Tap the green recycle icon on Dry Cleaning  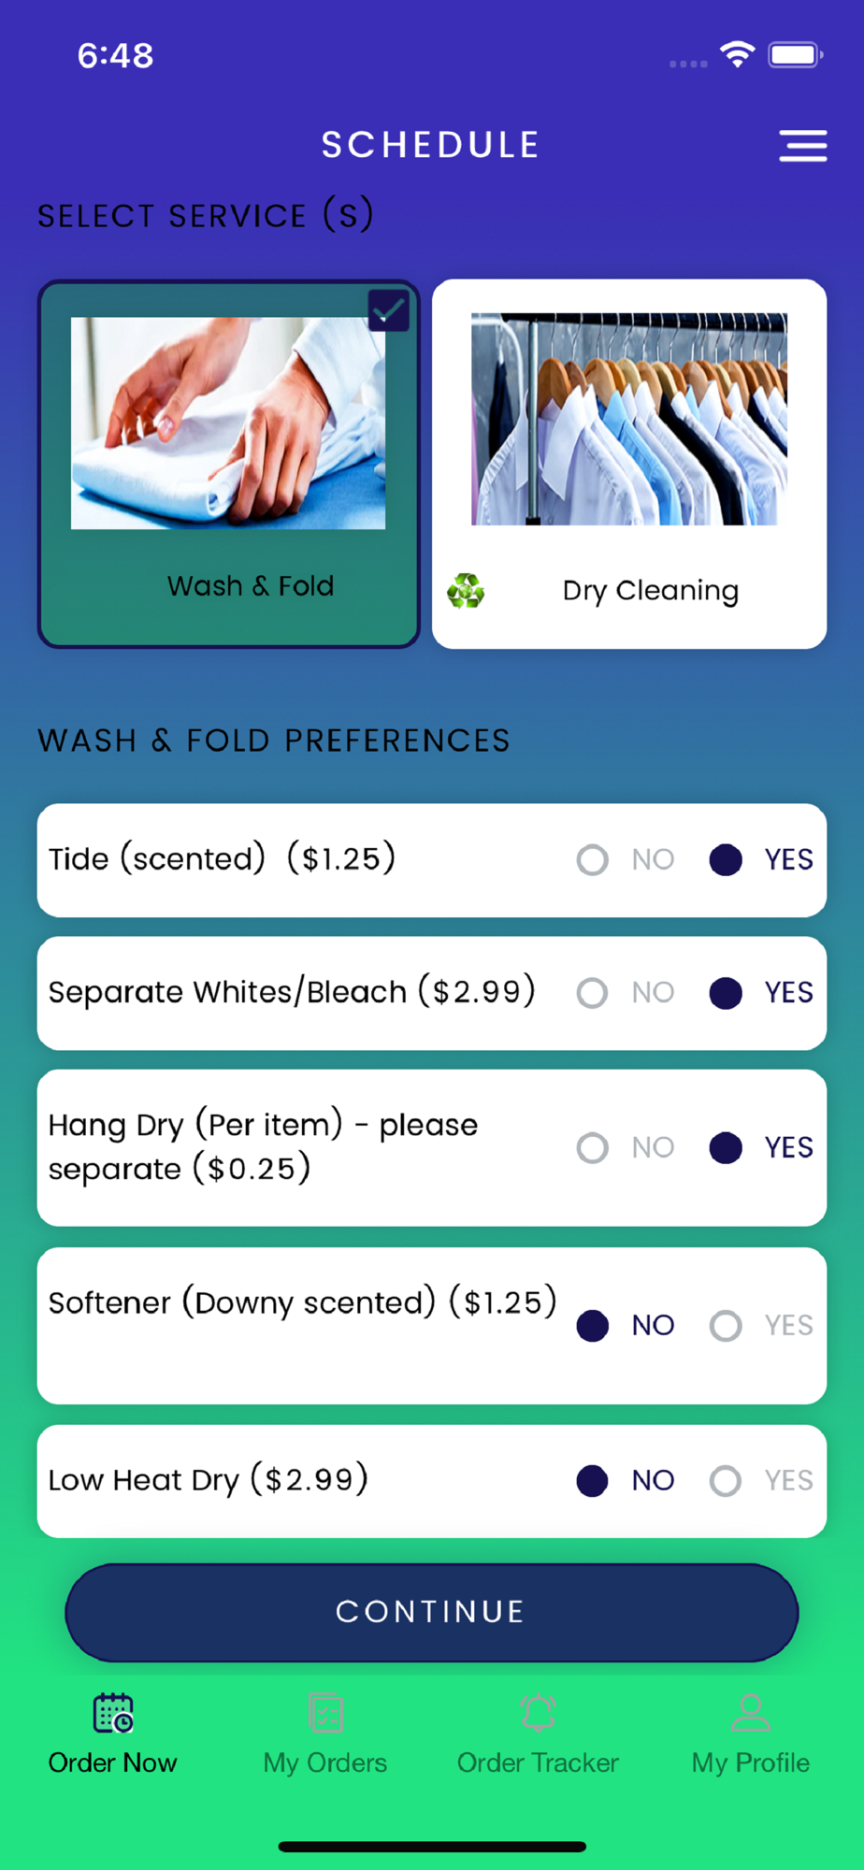pos(466,590)
